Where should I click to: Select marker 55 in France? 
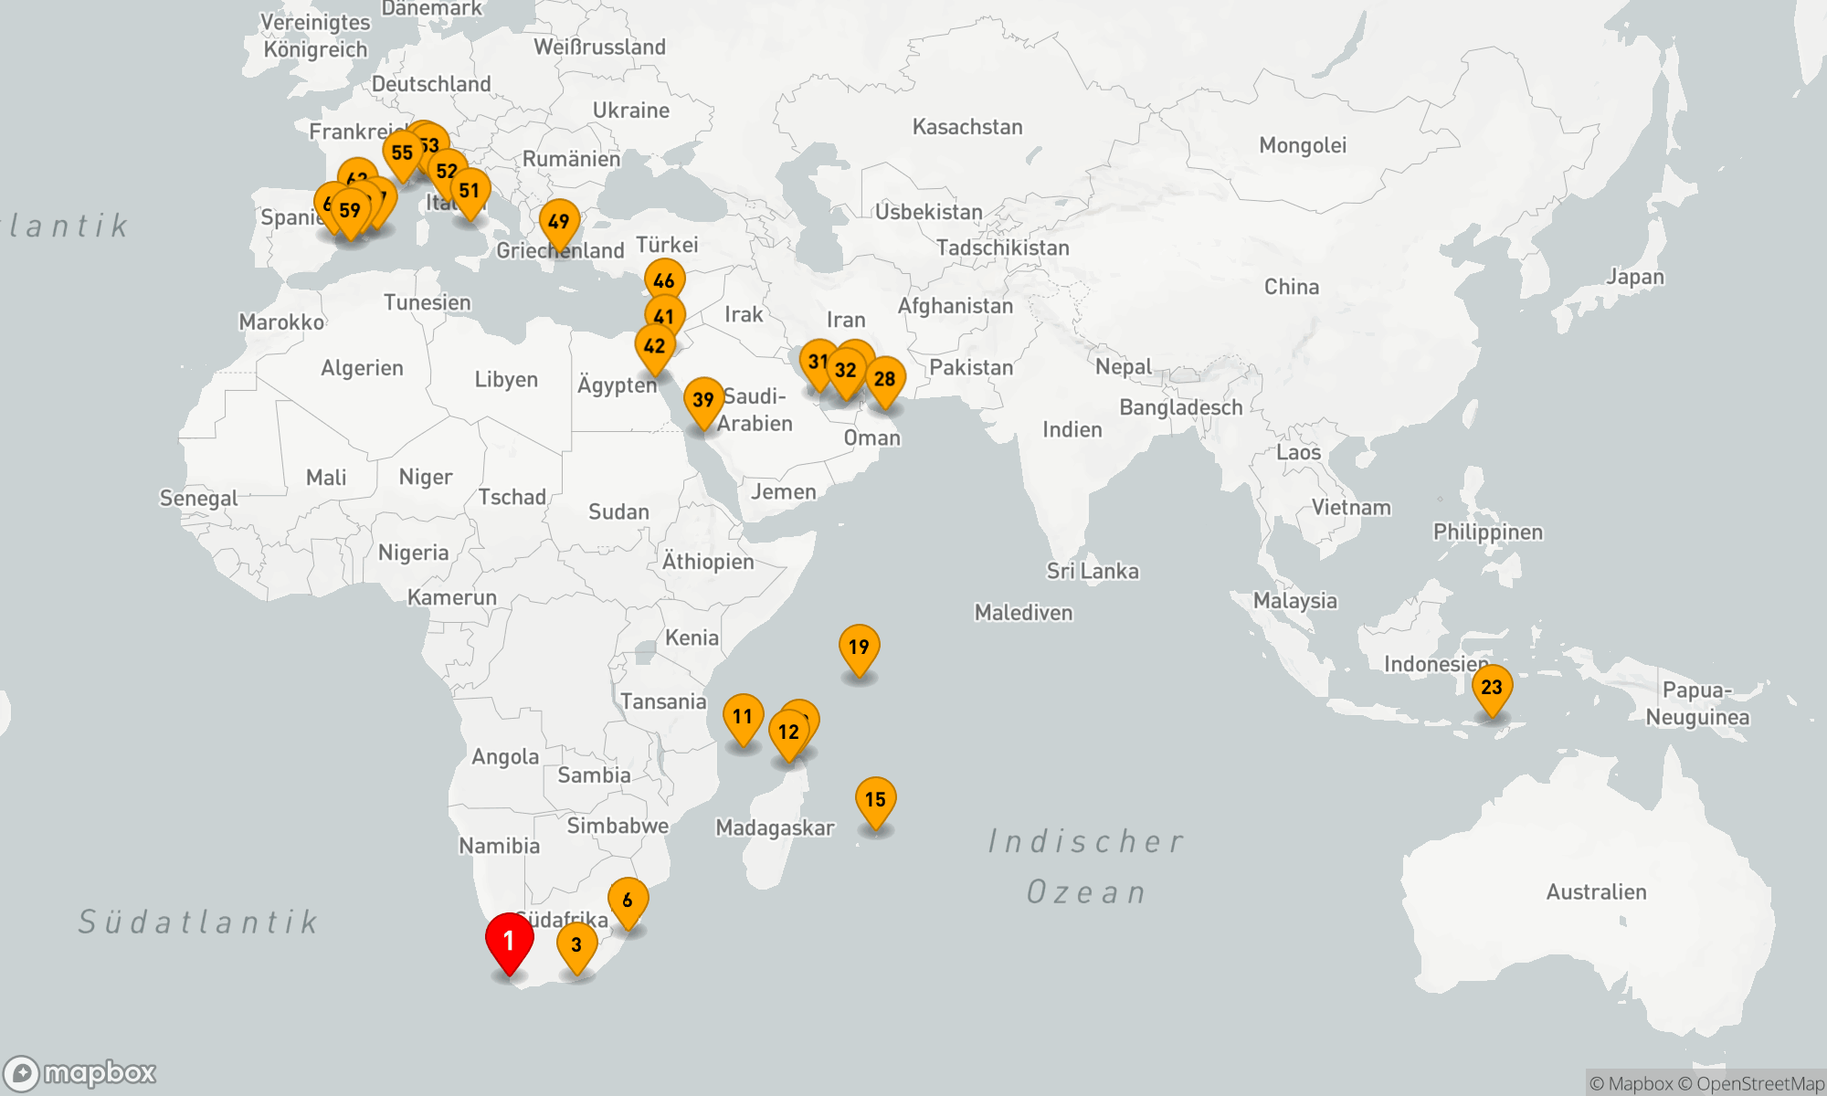[x=401, y=153]
